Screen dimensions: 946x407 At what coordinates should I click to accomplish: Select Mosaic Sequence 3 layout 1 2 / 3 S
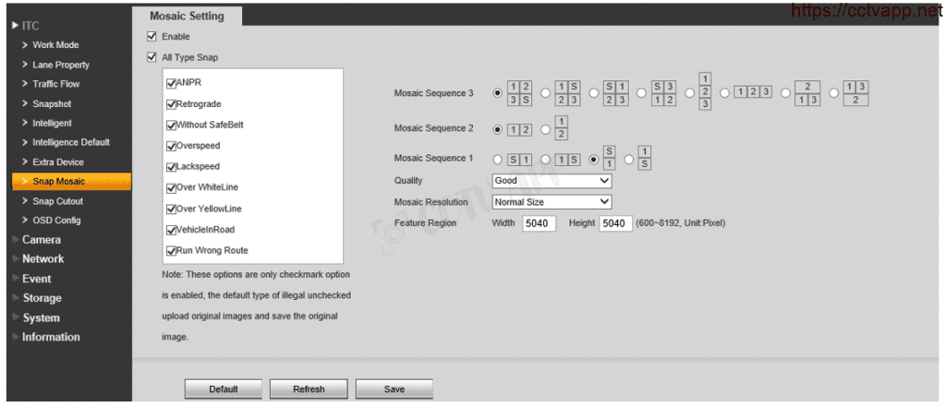499,92
